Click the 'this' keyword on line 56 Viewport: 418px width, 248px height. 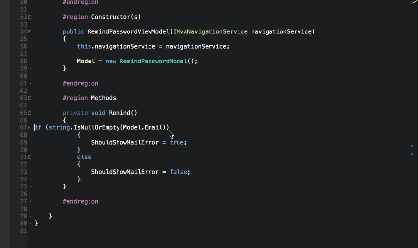point(84,46)
